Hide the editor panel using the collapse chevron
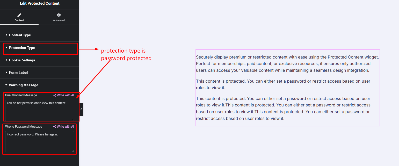Image resolution: width=399 pixels, height=166 pixels. click(x=81, y=109)
